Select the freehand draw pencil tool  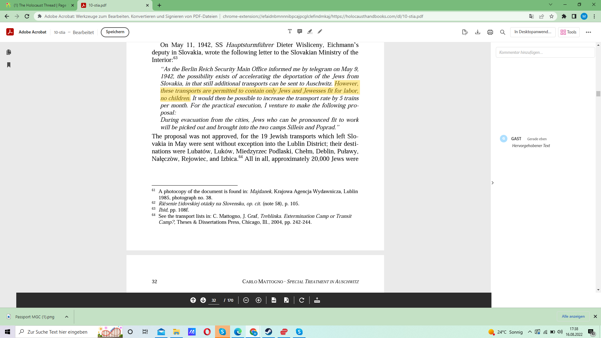[x=320, y=31]
